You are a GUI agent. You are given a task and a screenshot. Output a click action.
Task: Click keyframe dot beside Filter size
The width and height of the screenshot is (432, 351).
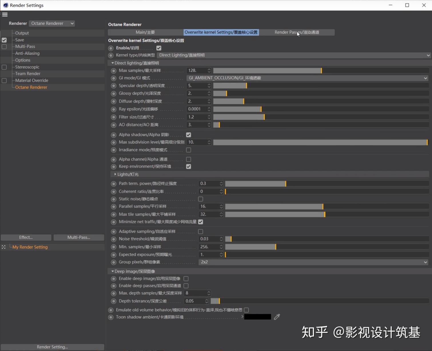[114, 117]
